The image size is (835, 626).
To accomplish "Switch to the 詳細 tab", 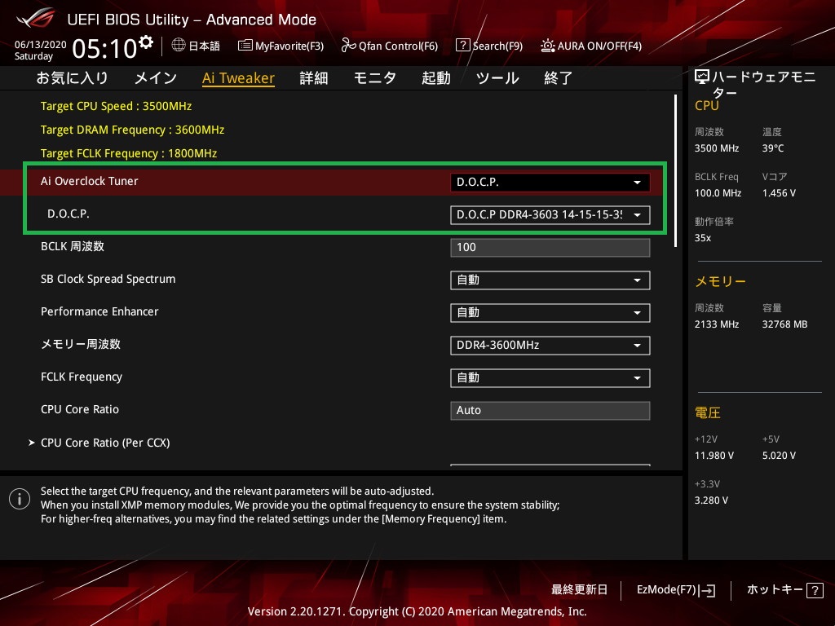I will 314,77.
